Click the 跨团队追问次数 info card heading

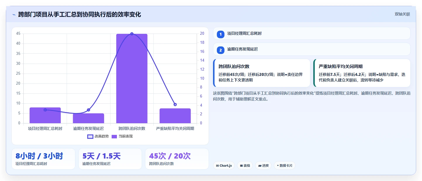click(234, 66)
